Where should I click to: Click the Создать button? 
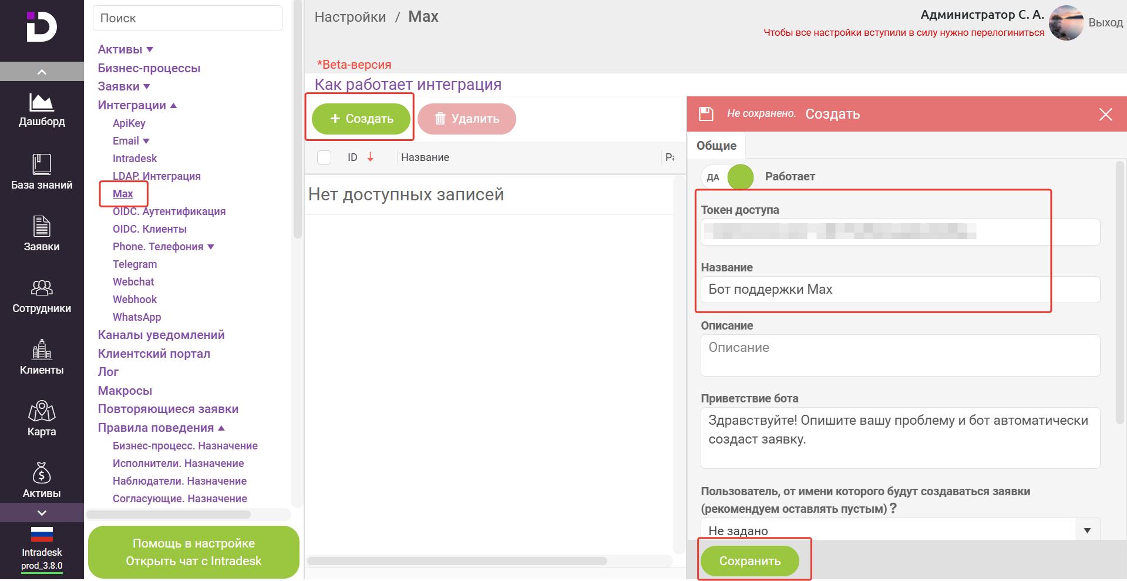click(361, 119)
